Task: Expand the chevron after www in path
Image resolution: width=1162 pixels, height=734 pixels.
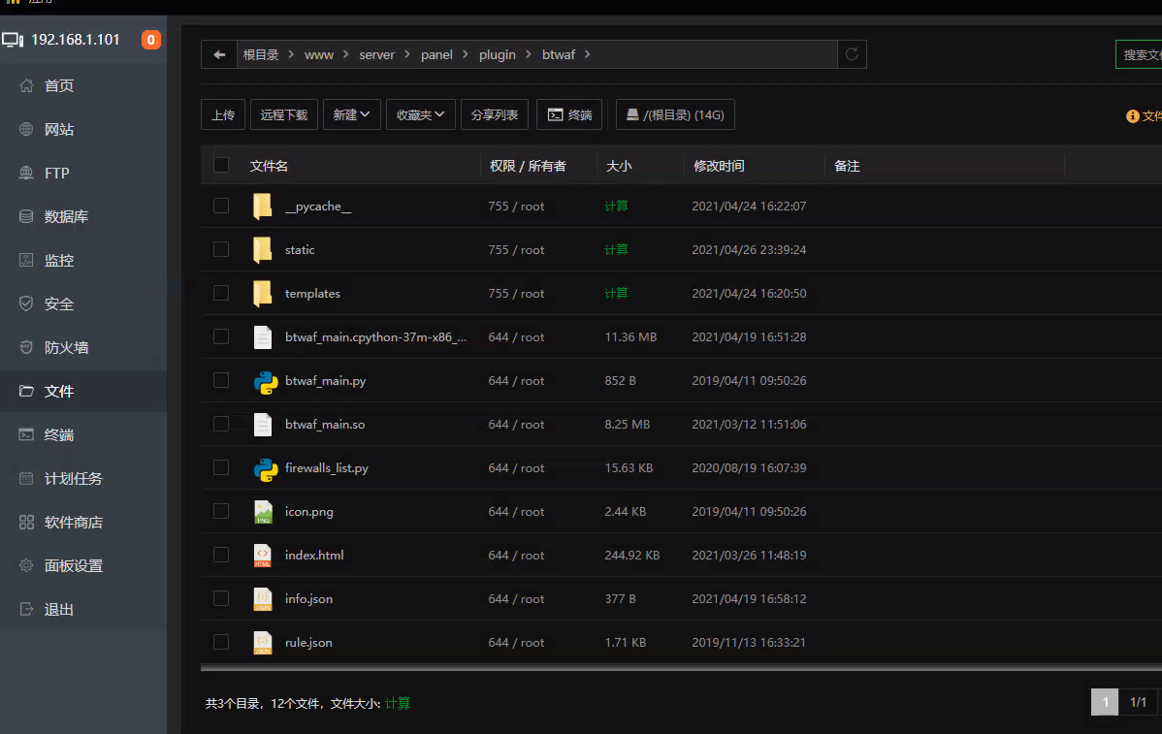Action: point(346,55)
